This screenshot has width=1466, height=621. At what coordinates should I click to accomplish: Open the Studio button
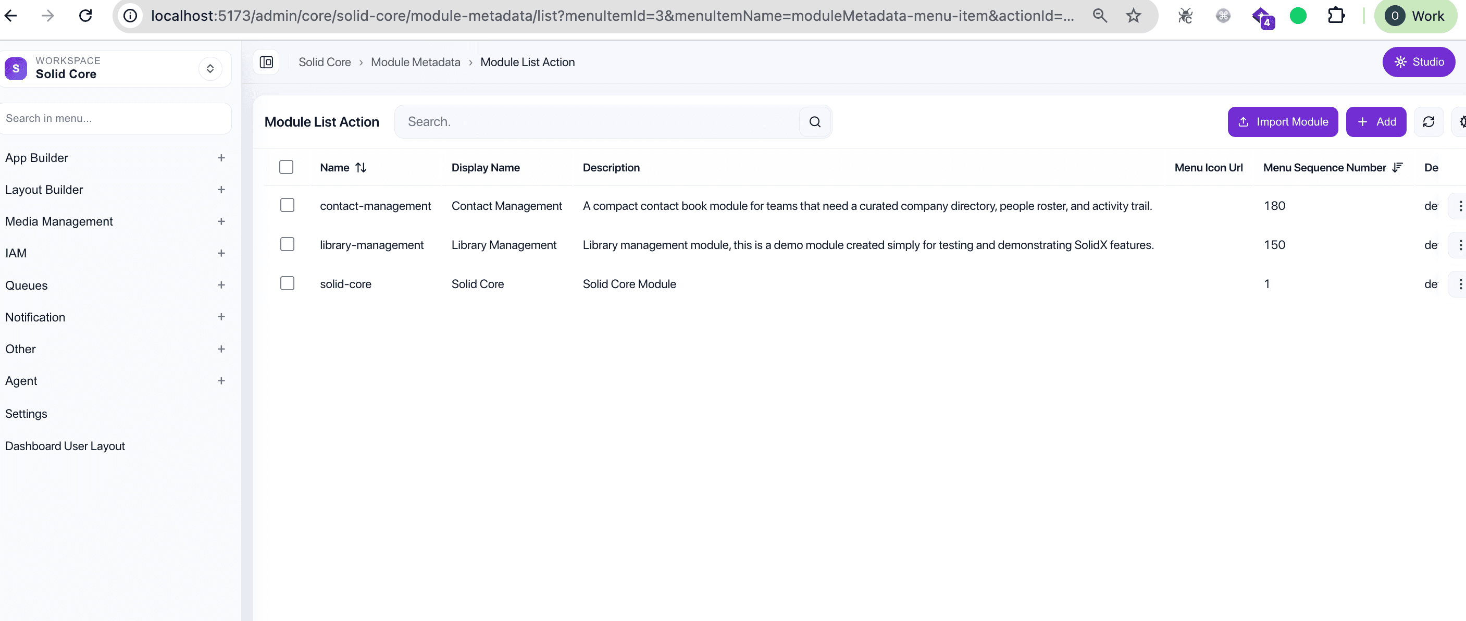(x=1418, y=62)
